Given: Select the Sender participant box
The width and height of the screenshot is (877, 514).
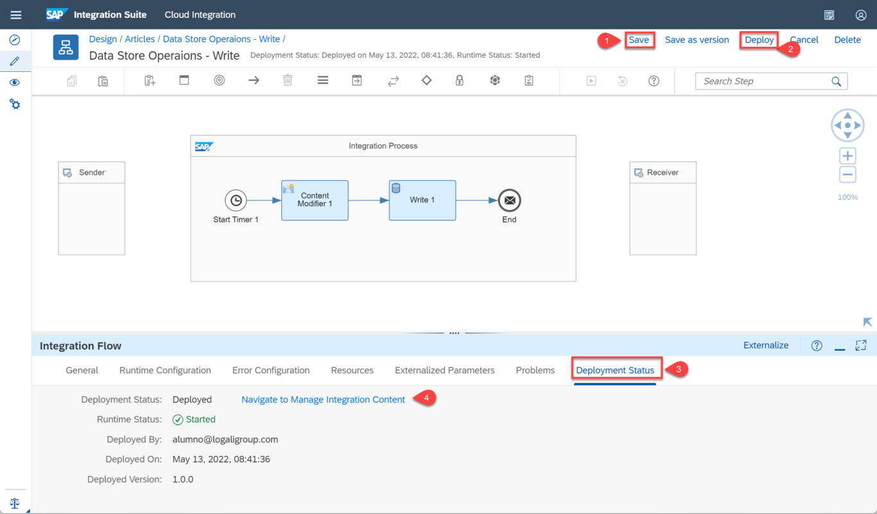Looking at the screenshot, I should 92,208.
